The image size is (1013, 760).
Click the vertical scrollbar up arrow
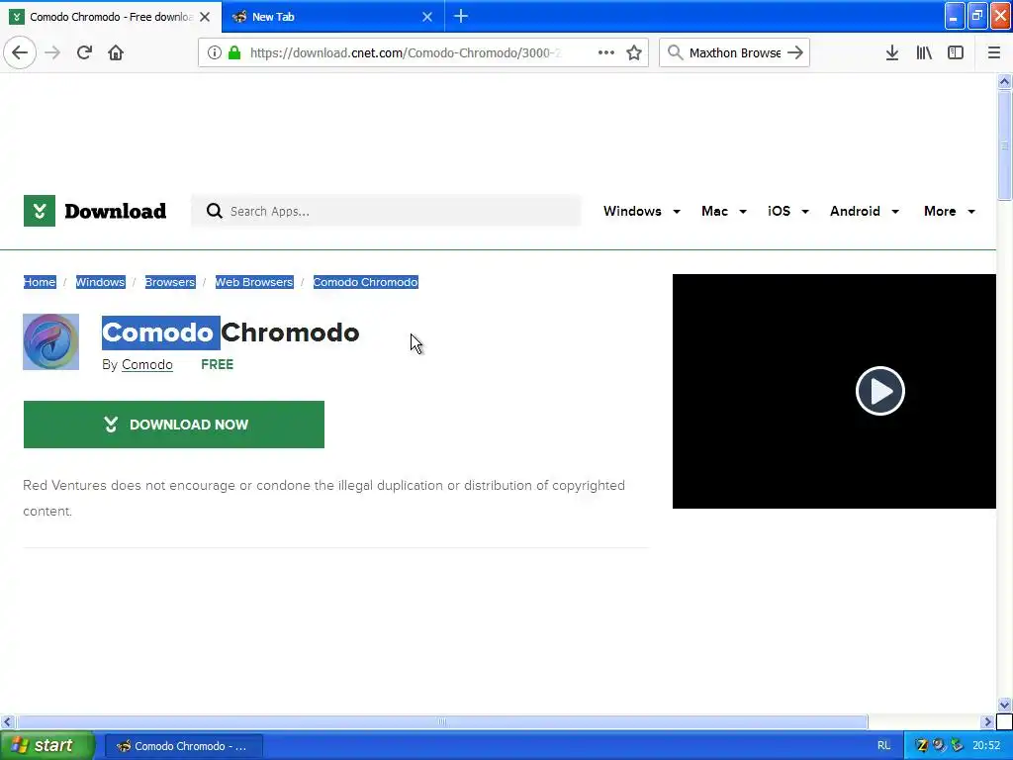point(1005,81)
